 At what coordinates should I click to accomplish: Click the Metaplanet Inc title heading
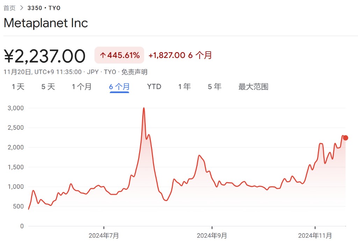[46, 23]
